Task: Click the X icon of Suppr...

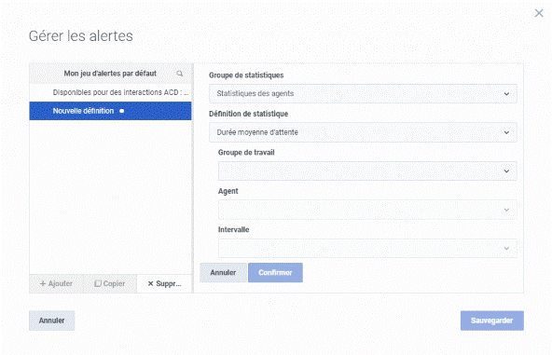Action: [x=150, y=283]
